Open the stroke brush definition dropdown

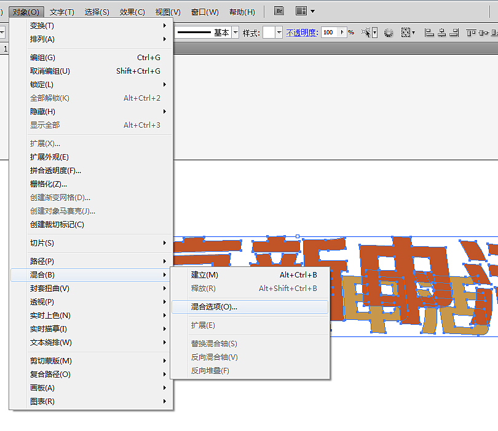[235, 33]
